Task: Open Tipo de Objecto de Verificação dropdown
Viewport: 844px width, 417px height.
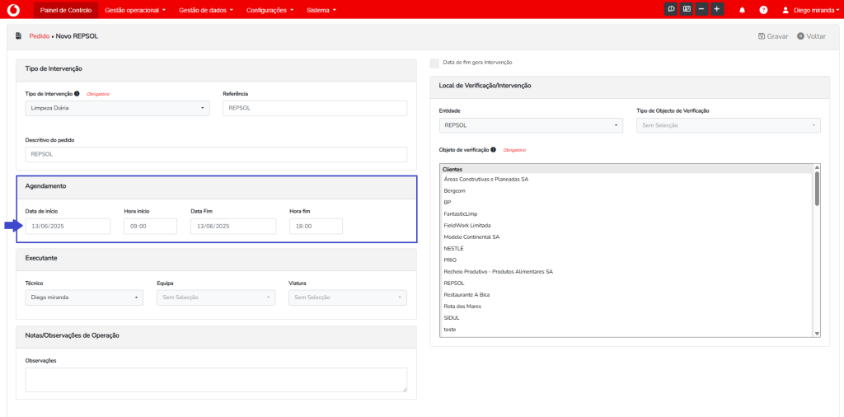Action: tap(729, 125)
